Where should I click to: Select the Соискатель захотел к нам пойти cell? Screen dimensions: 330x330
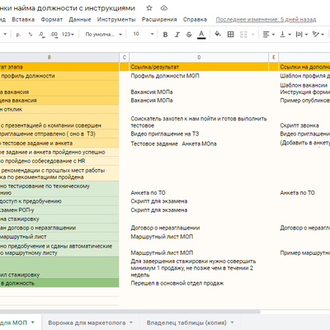[199, 121]
